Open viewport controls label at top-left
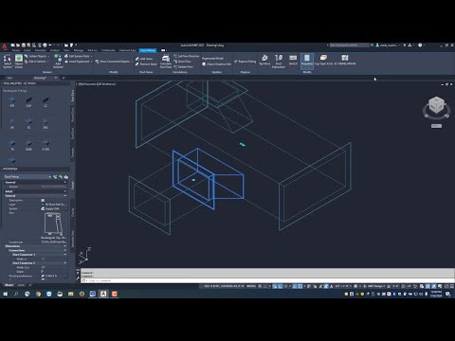Screen dimensions: 455x341 pyautogui.click(x=97, y=84)
